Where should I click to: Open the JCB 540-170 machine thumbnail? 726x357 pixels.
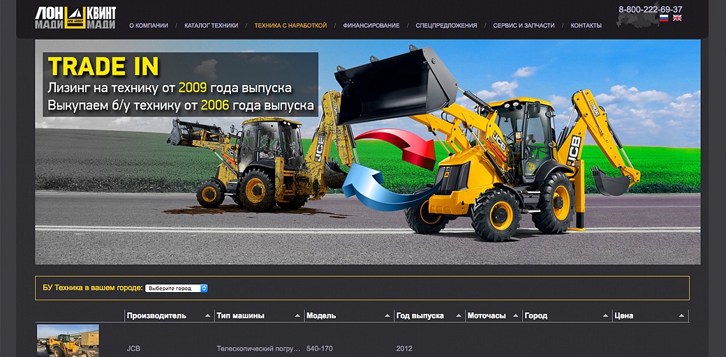[x=68, y=341]
